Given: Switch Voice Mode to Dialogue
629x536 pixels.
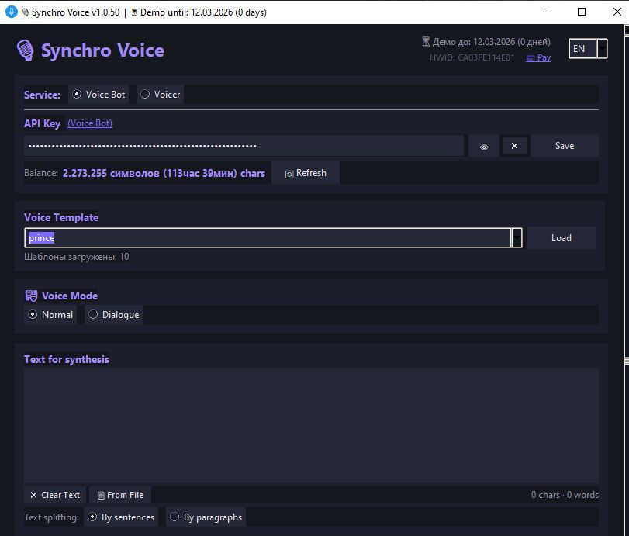Looking at the screenshot, I should point(93,314).
